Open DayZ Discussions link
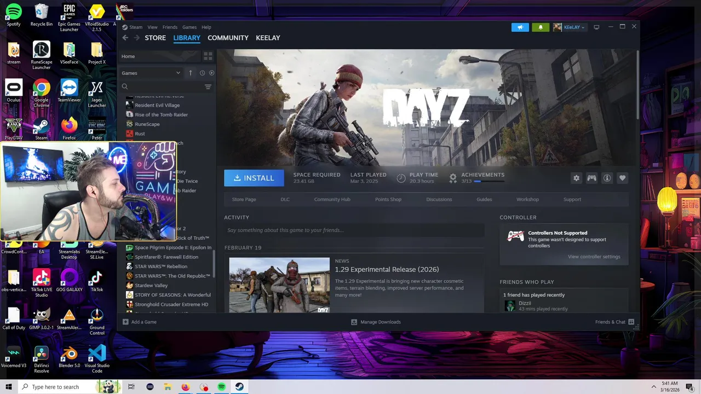701x394 pixels. 439,199
